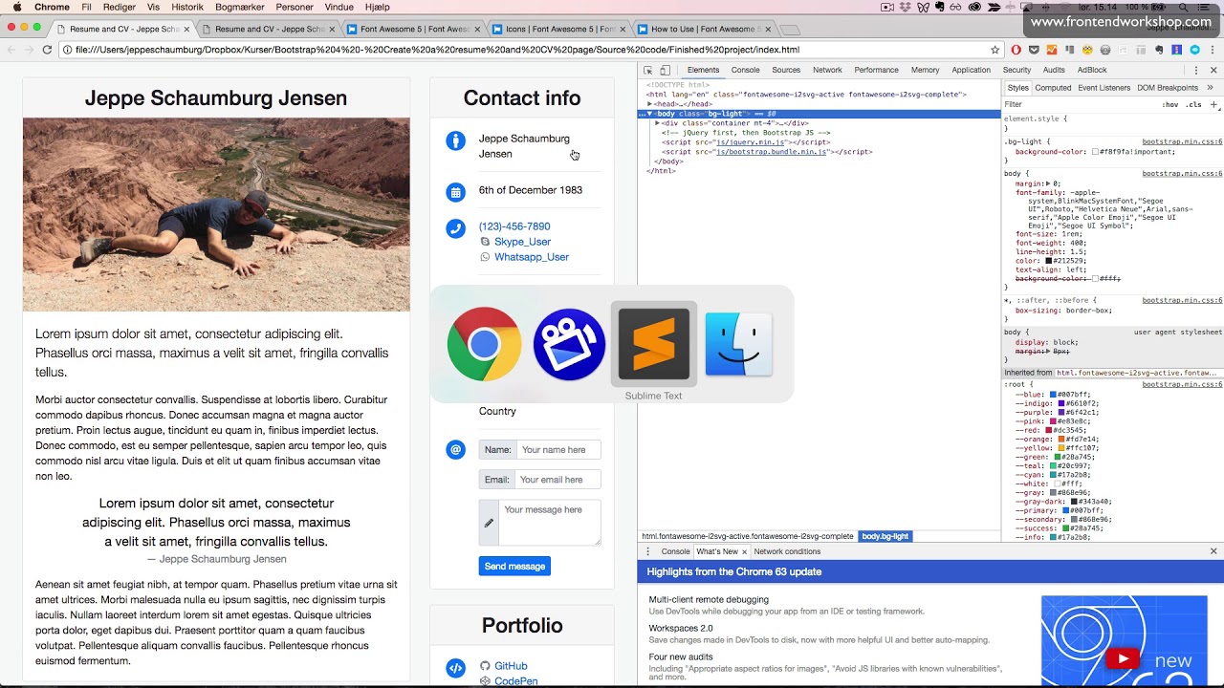Play the Chrome 63 update video thumbnail
The width and height of the screenshot is (1224, 688).
pyautogui.click(x=1123, y=658)
